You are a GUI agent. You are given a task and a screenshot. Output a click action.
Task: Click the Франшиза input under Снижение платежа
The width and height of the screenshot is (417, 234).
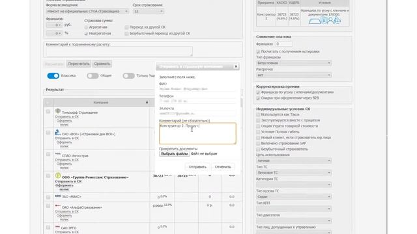click(x=284, y=44)
